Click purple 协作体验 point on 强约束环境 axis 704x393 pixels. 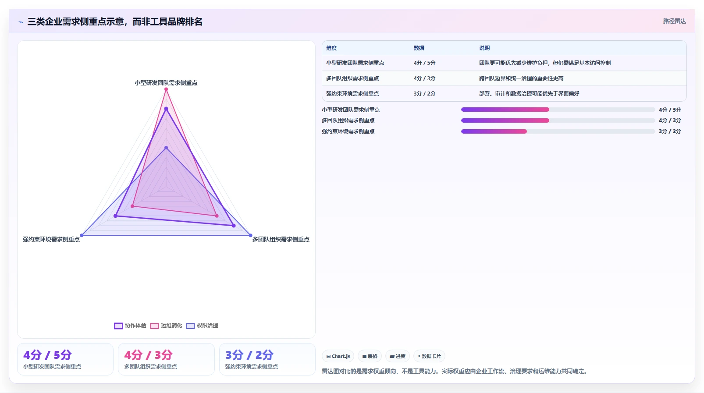116,216
